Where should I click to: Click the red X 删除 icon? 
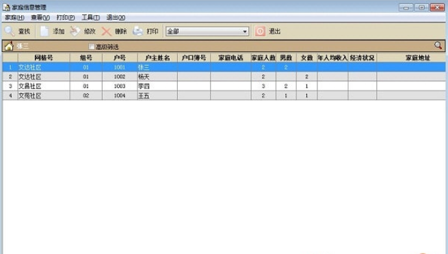pyautogui.click(x=107, y=31)
